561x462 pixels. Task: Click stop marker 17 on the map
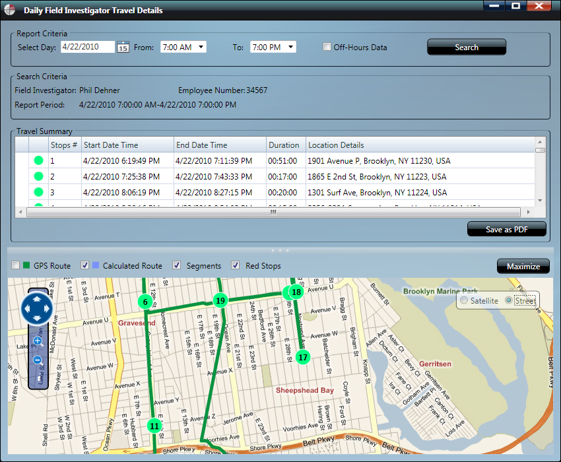click(302, 357)
